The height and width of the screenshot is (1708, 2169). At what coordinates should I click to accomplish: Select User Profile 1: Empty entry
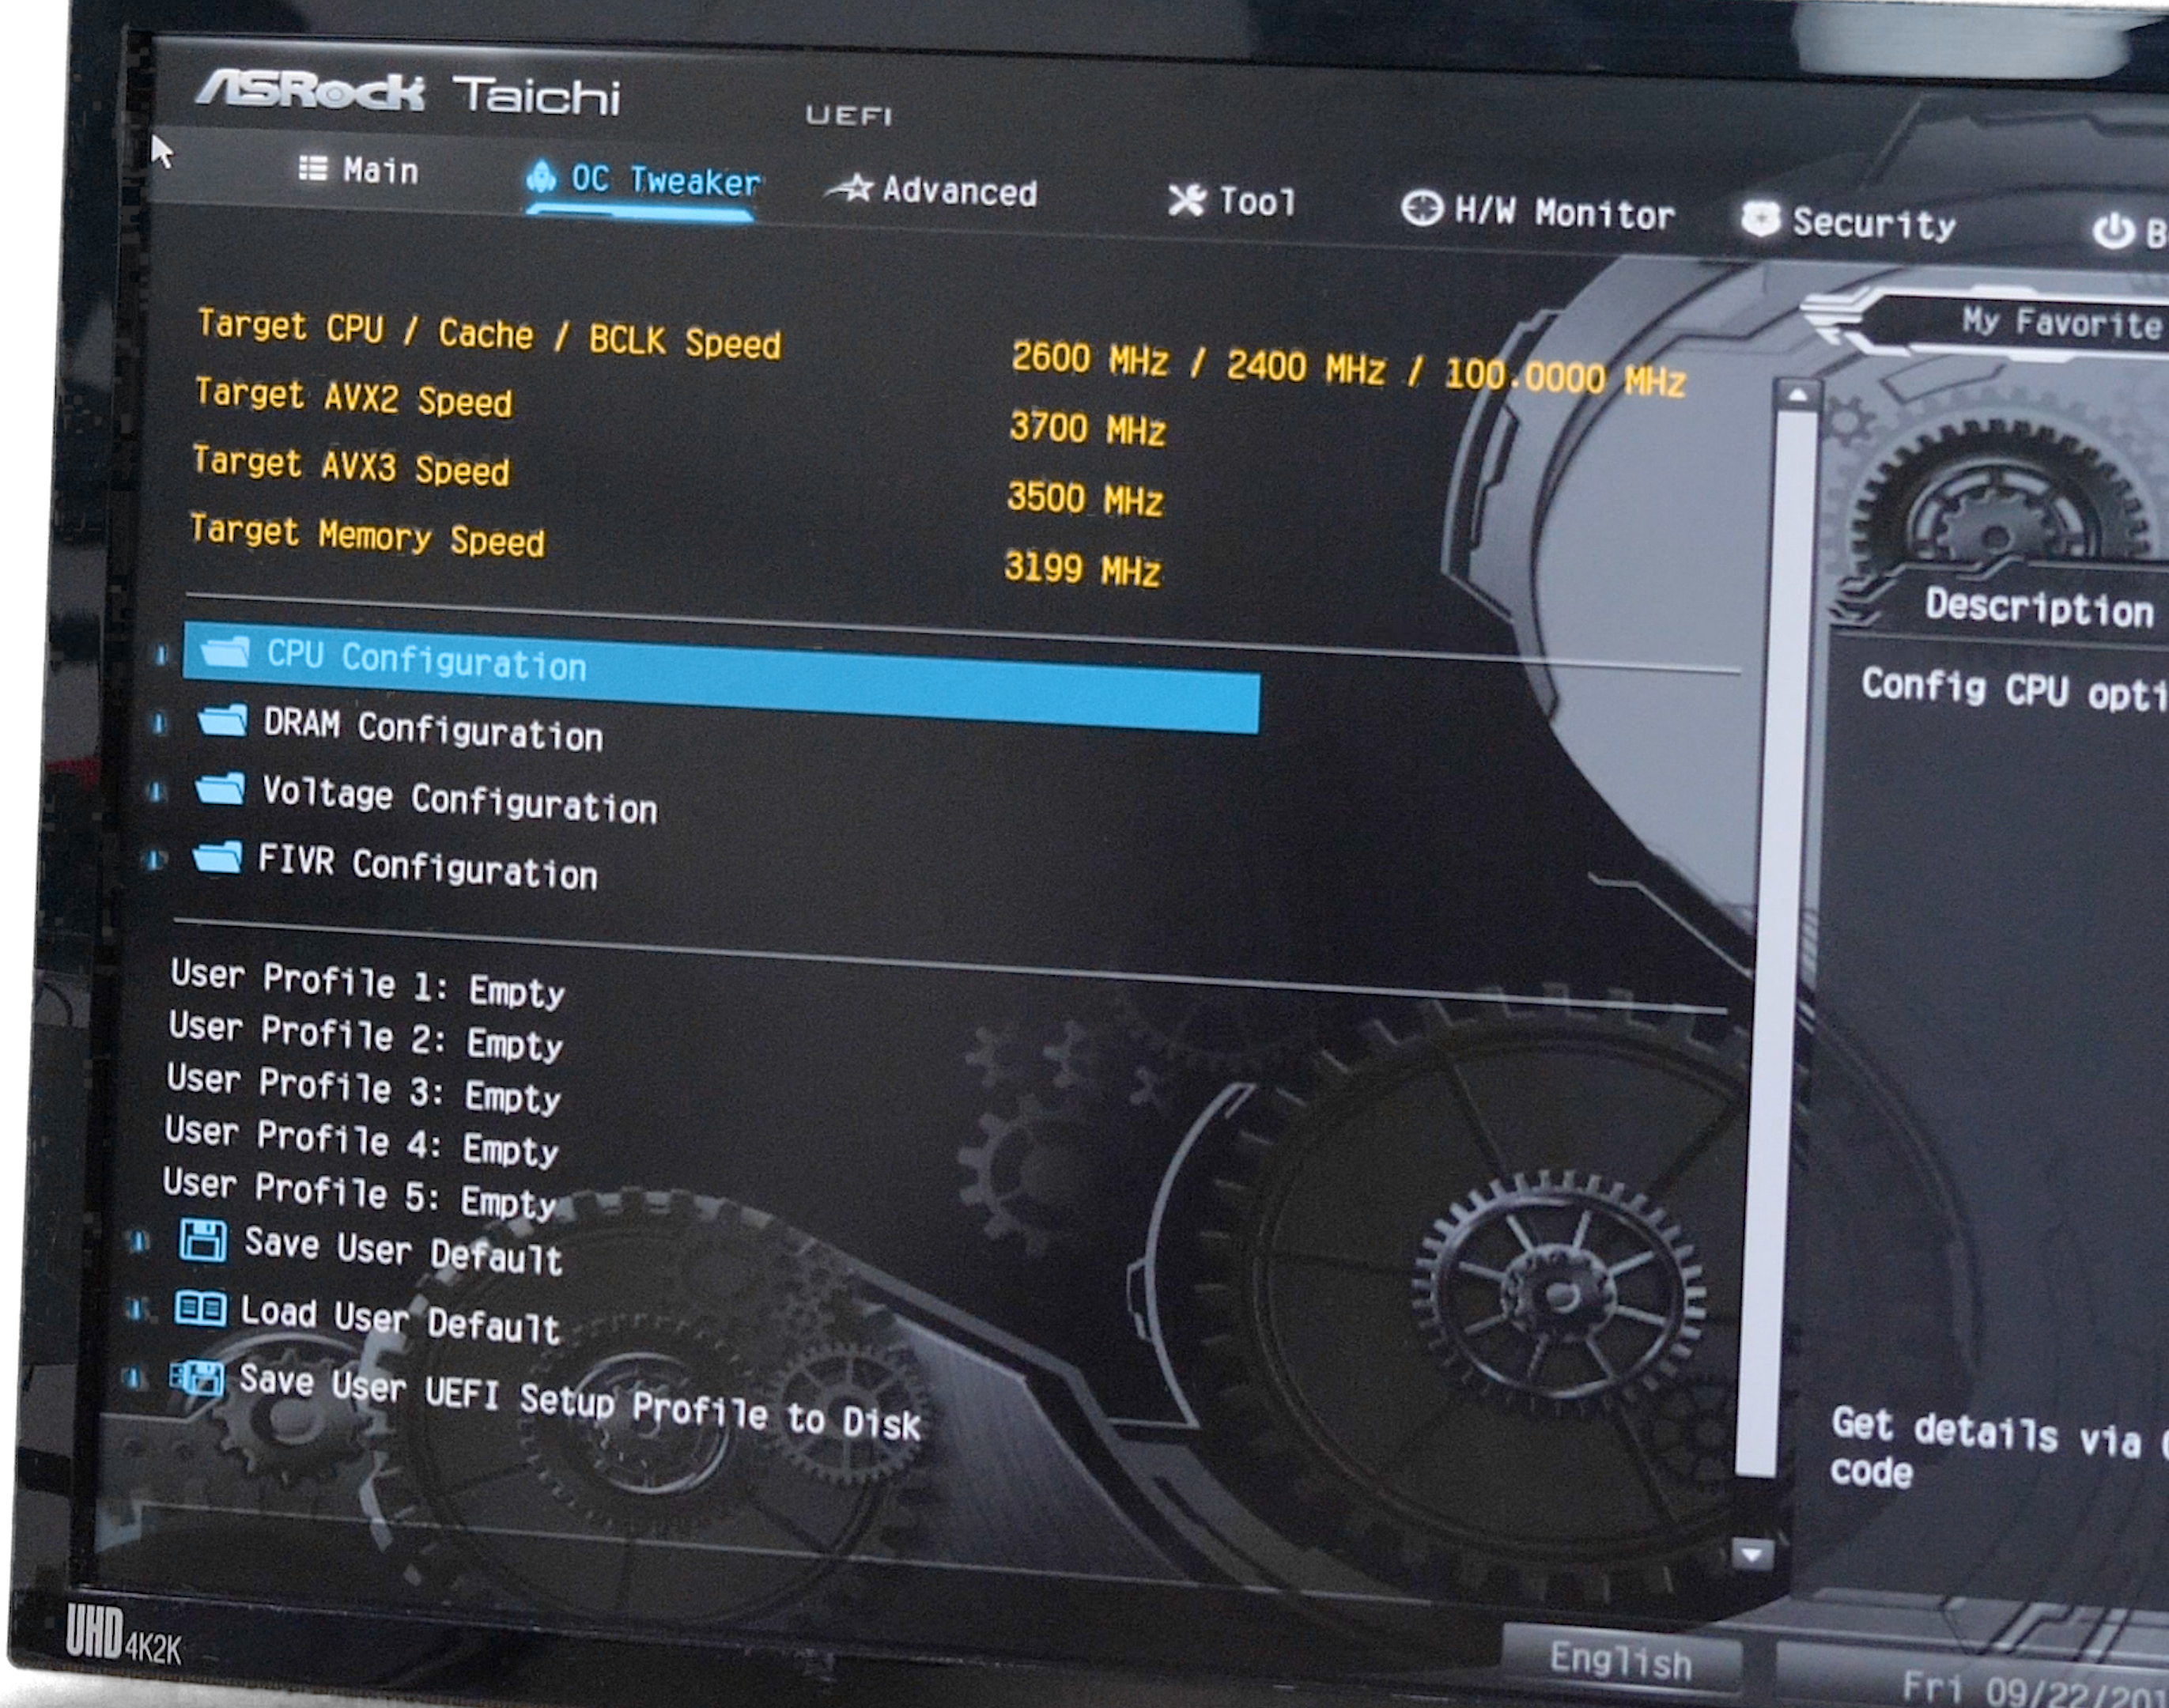[x=367, y=982]
